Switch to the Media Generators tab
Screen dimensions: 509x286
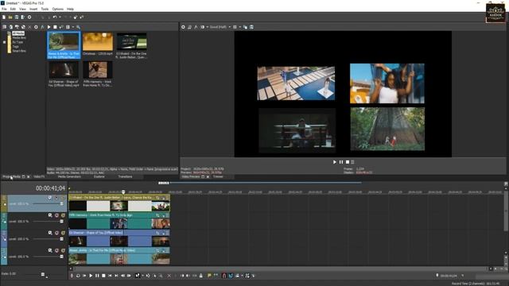pyautogui.click(x=69, y=176)
